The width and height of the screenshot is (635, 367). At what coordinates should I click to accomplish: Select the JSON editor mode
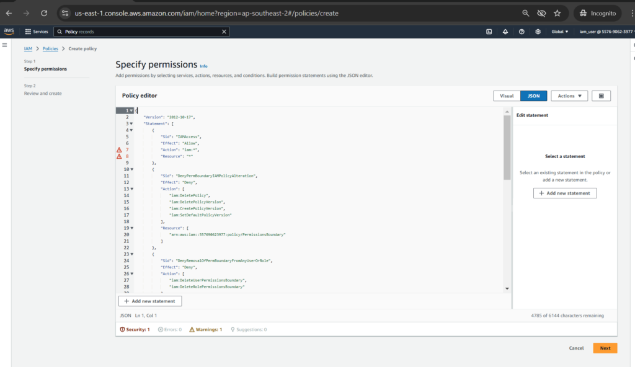point(533,96)
